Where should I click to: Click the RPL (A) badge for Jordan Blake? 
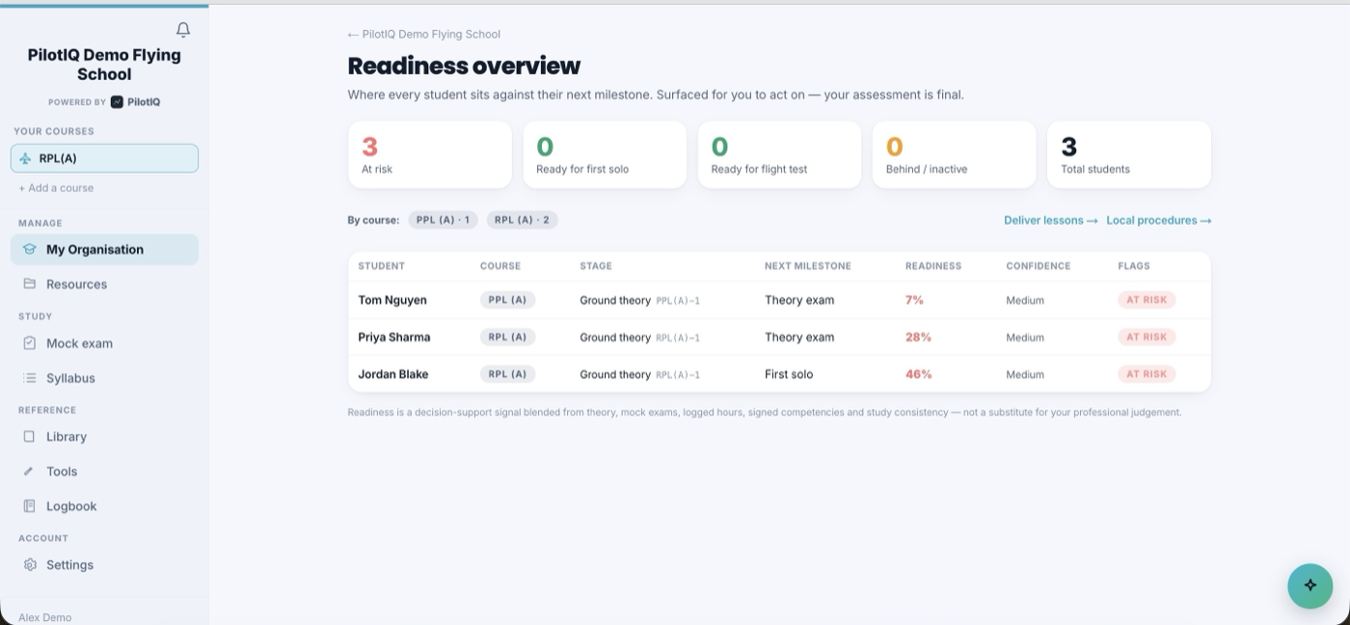coord(507,374)
